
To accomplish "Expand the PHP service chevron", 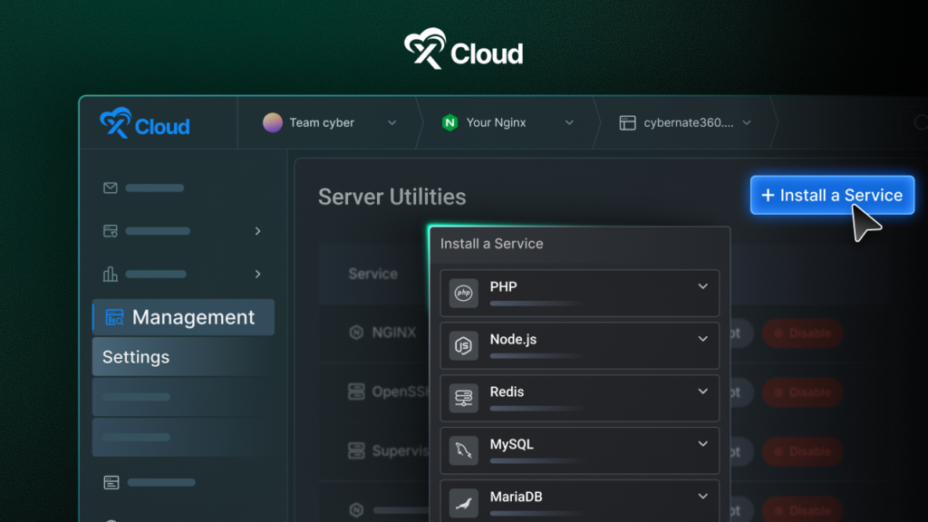I will pyautogui.click(x=702, y=286).
